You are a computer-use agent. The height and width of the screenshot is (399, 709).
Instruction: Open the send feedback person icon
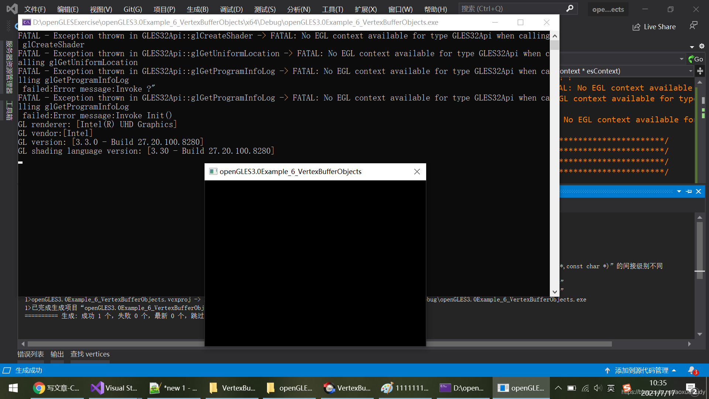tap(693, 26)
